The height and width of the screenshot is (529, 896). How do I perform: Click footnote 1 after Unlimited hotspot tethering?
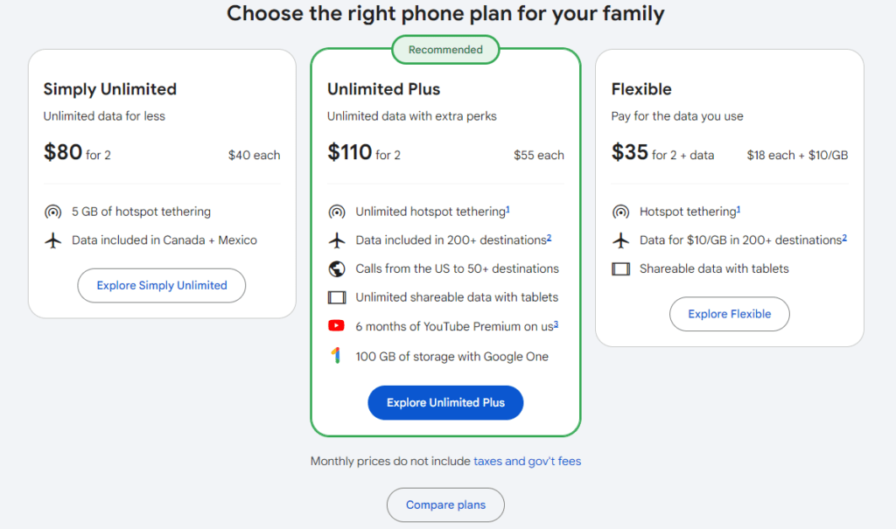(507, 209)
